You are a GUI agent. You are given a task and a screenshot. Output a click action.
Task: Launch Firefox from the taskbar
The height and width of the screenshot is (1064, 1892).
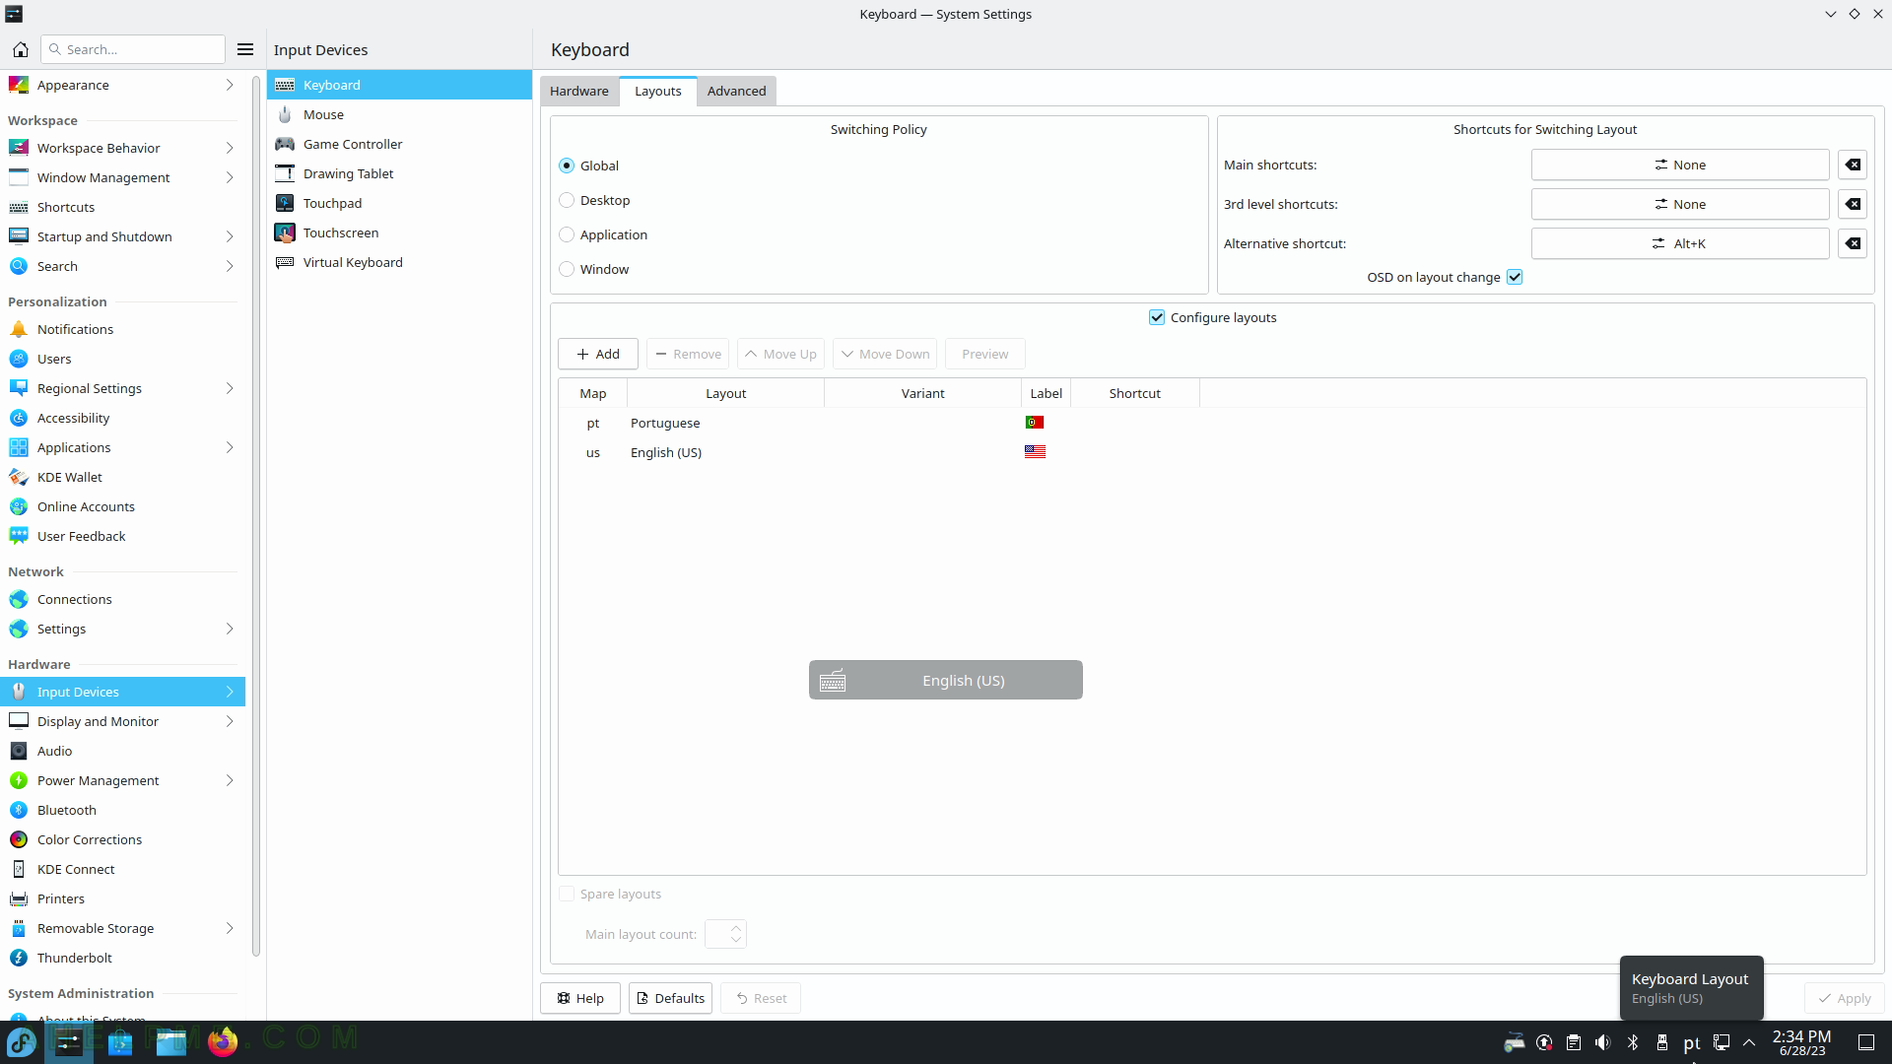pos(223,1042)
